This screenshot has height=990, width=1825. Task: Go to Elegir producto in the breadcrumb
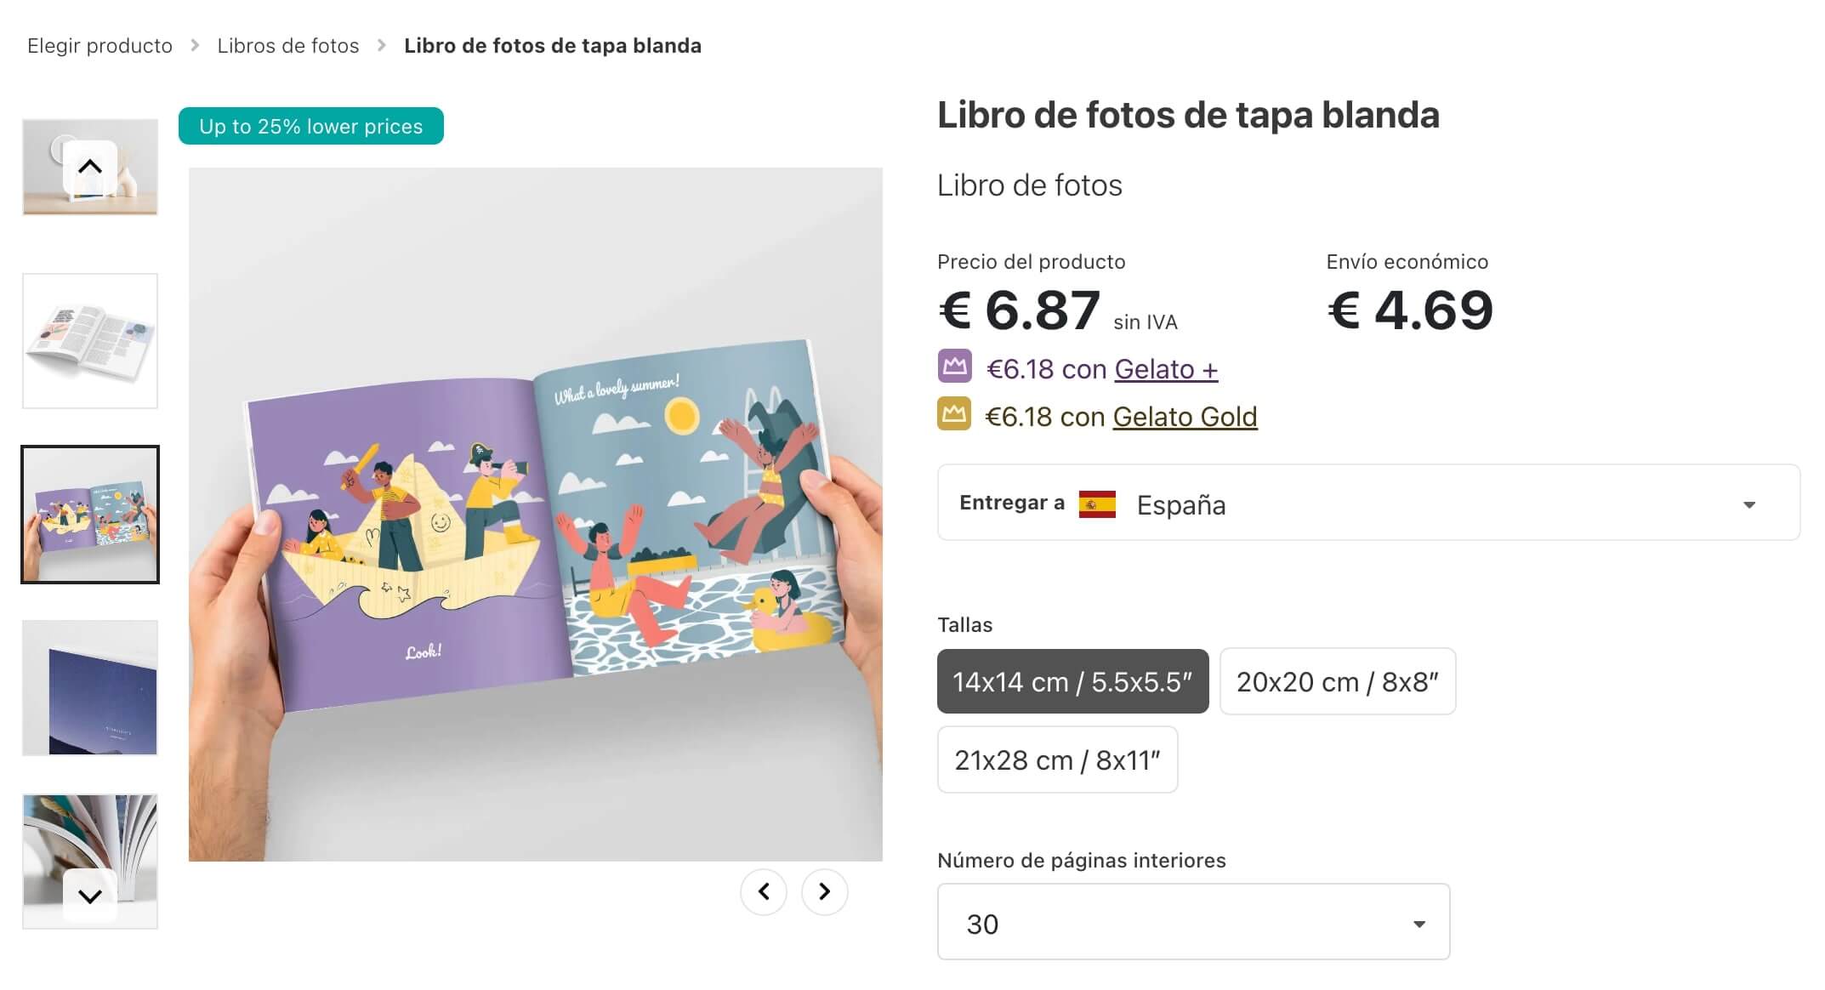(x=99, y=46)
